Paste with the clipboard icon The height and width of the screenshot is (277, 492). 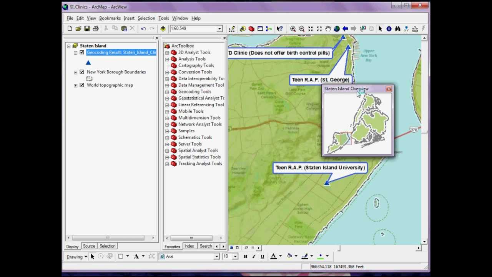click(x=124, y=28)
